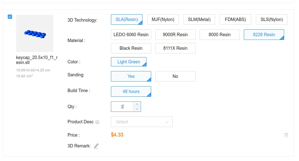Image resolution: width=299 pixels, height=161 pixels.
Task: Decrease quantity with down arrow
Action: (137, 109)
